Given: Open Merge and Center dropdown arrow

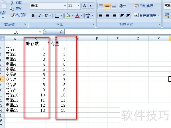Looking at the screenshot, I should (x=158, y=15).
